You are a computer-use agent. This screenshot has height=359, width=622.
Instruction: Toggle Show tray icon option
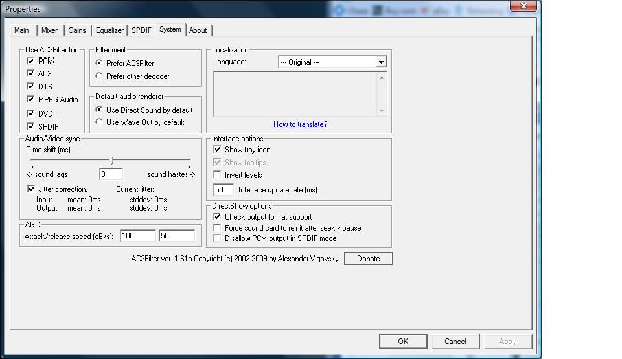point(218,150)
